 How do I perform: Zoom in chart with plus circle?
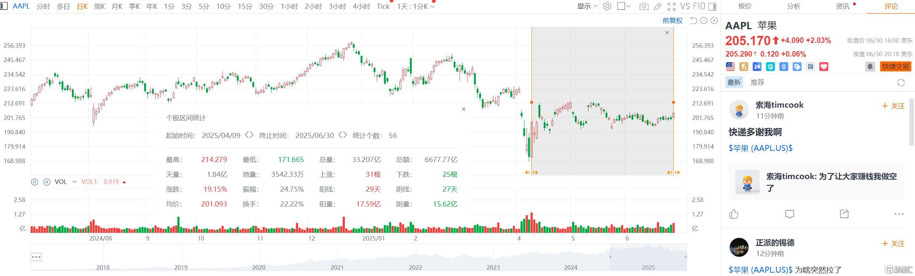(x=714, y=21)
